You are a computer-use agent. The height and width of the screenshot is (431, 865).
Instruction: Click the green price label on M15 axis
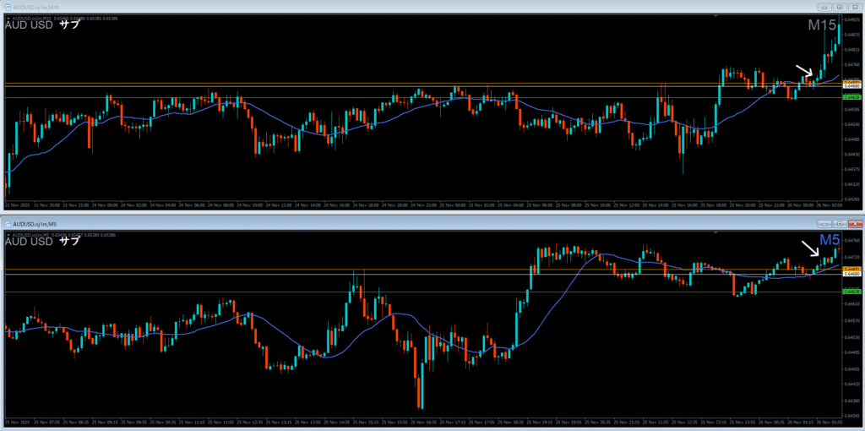852,97
